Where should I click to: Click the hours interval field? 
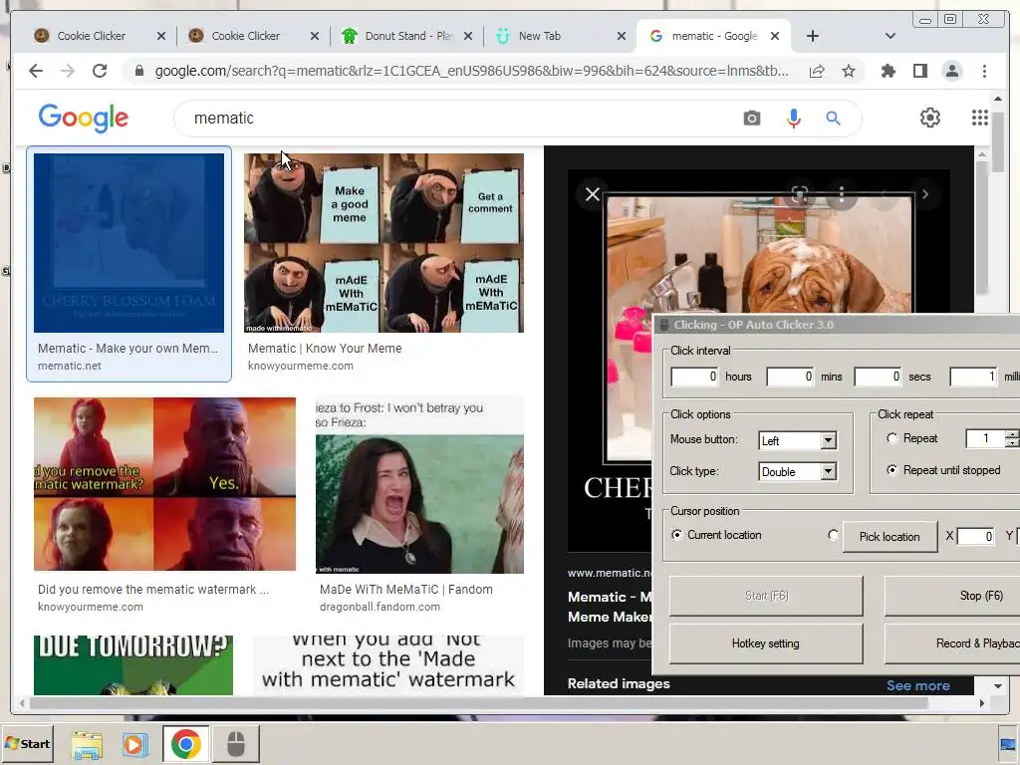click(x=694, y=377)
